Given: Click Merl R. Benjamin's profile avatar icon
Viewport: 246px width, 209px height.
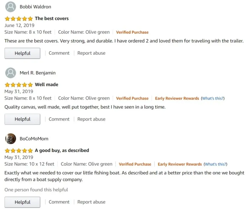Looking at the screenshot, I should [11, 73].
